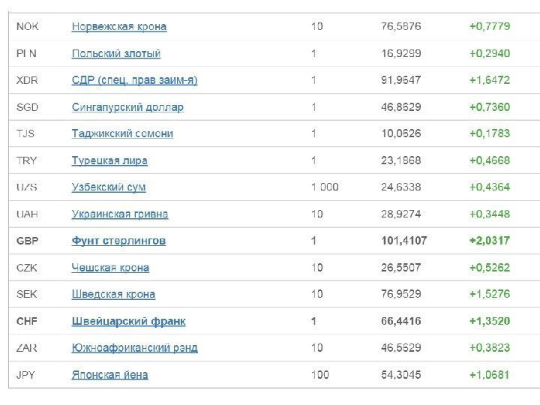Open СДР (спец. прав заим-я) link
The height and width of the screenshot is (405, 540).
[135, 80]
